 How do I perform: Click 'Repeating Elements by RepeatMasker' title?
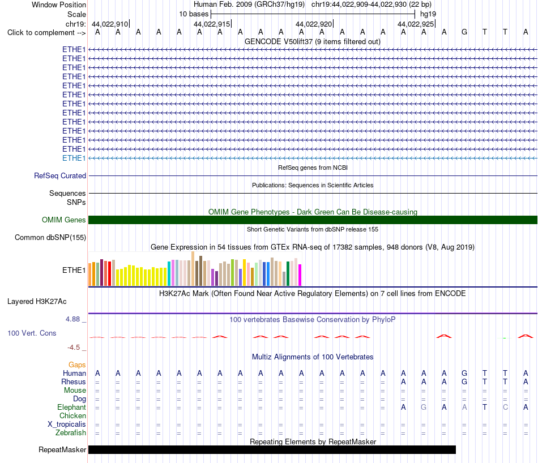tap(313, 441)
